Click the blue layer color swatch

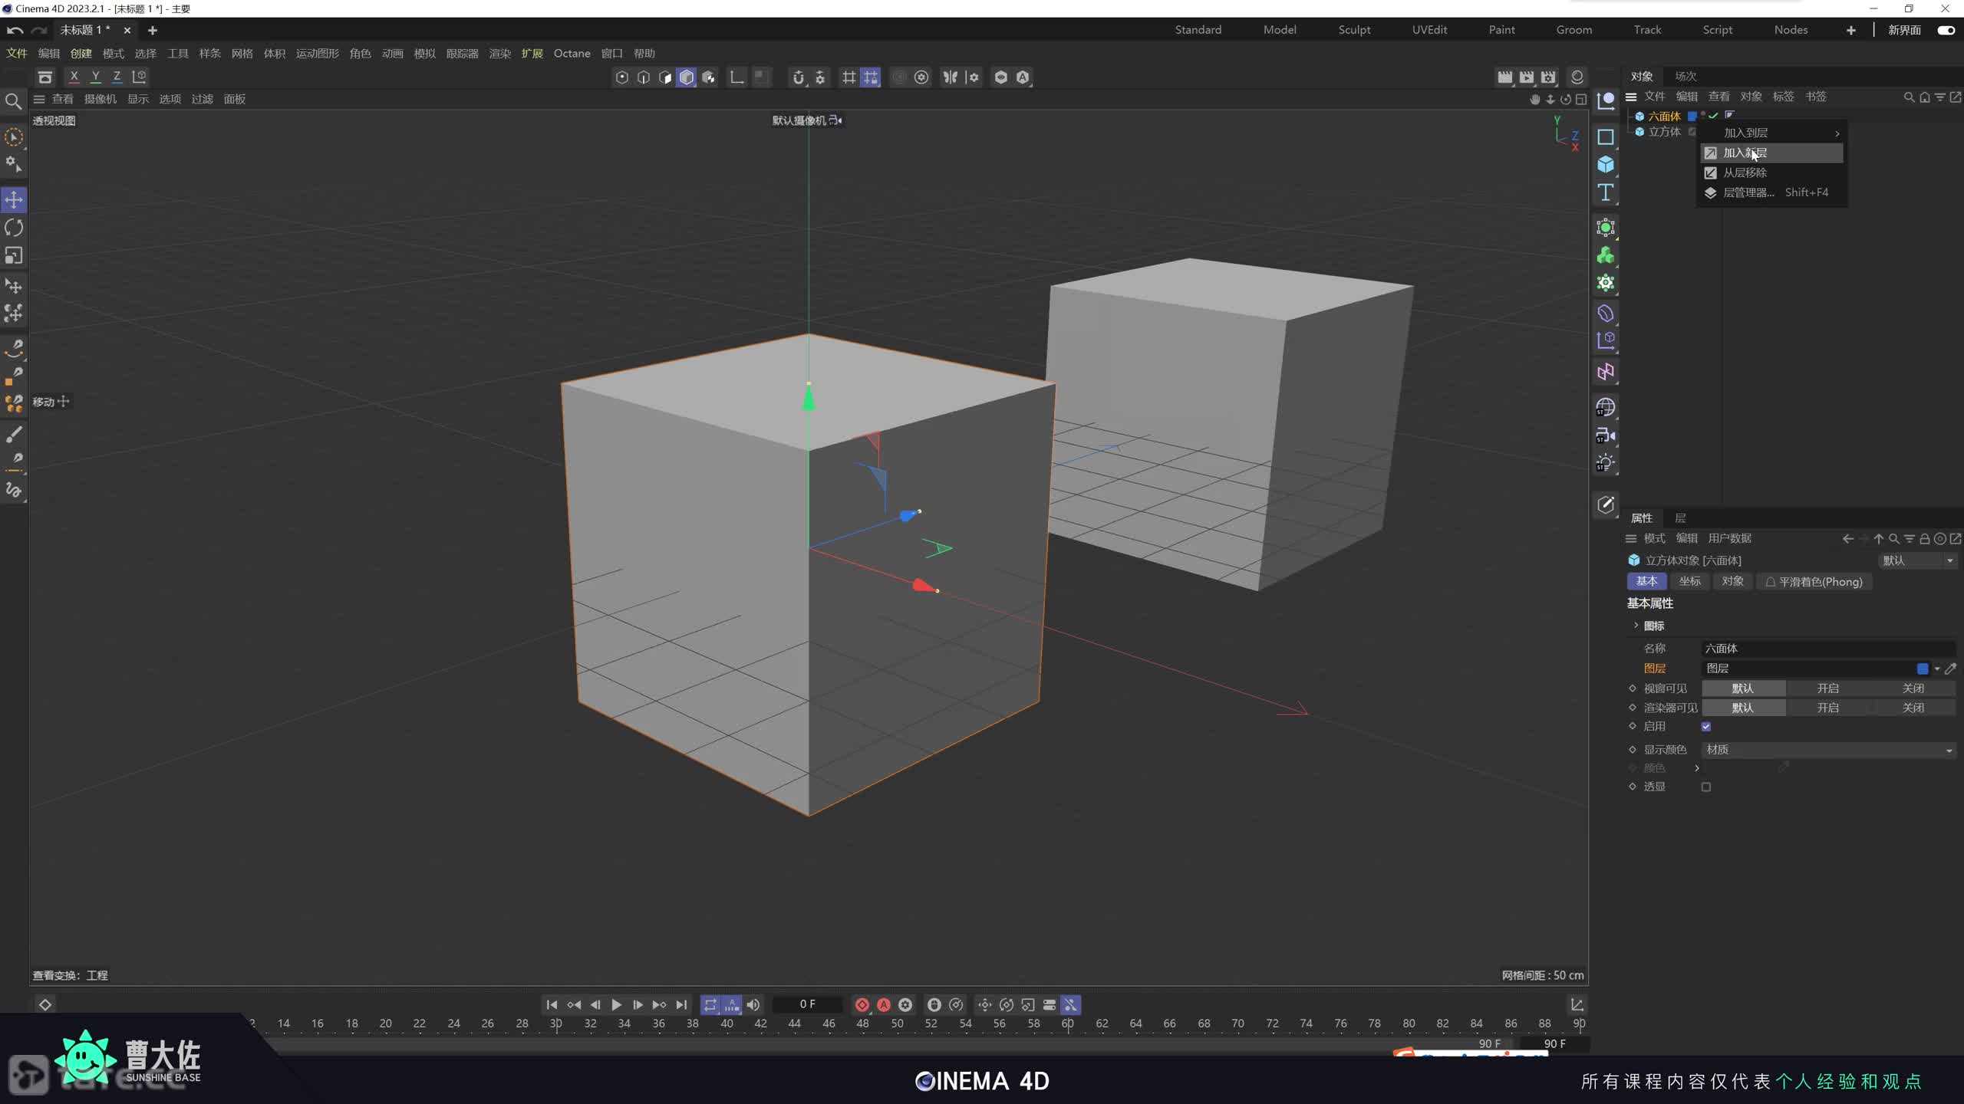[x=1922, y=669]
